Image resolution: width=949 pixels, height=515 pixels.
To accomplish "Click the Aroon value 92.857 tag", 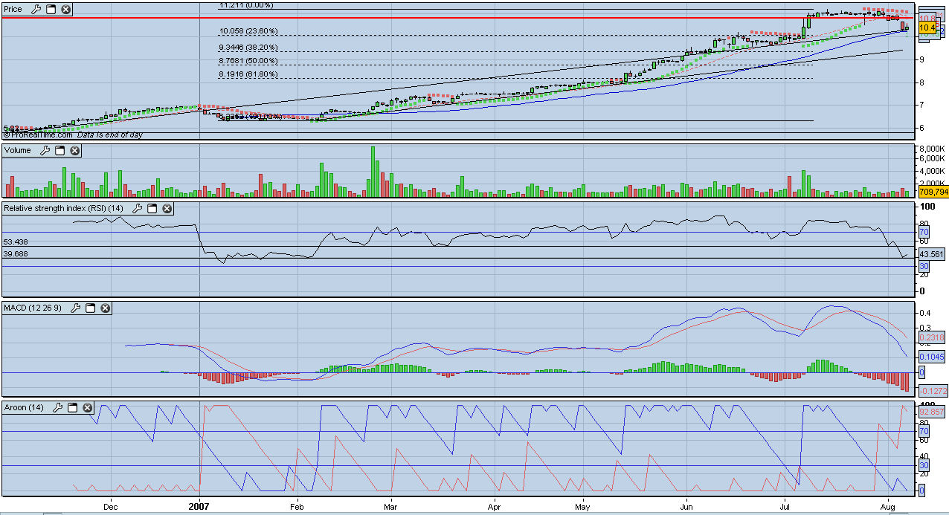I will (x=931, y=411).
